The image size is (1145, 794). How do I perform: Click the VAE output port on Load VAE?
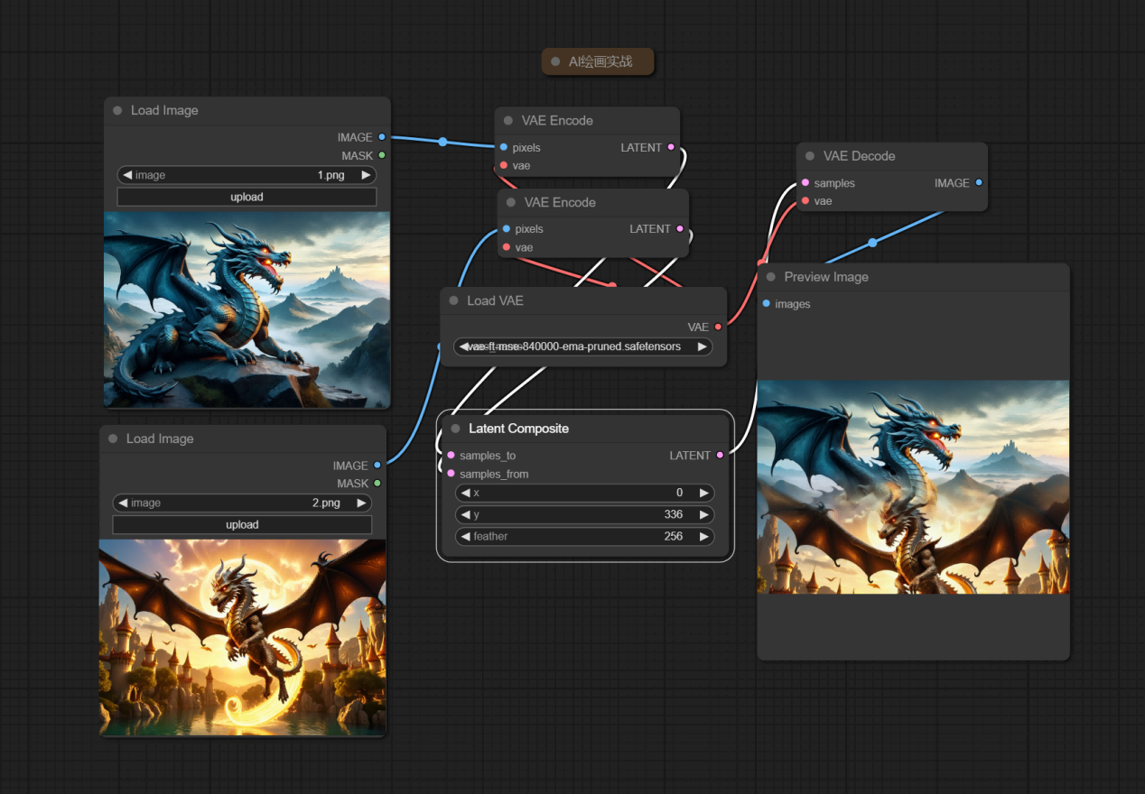pyautogui.click(x=718, y=327)
